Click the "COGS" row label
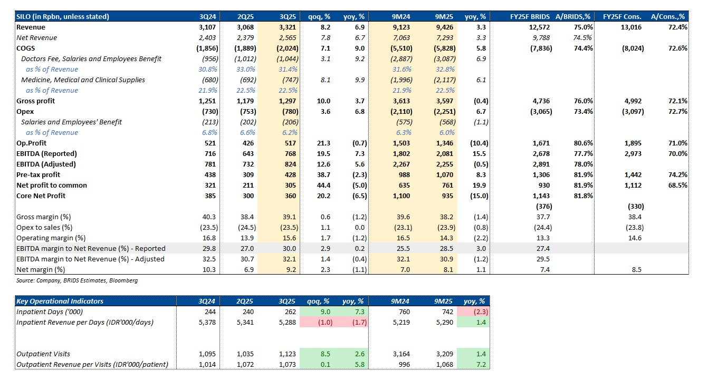Image resolution: width=708 pixels, height=380 pixels. pos(26,48)
